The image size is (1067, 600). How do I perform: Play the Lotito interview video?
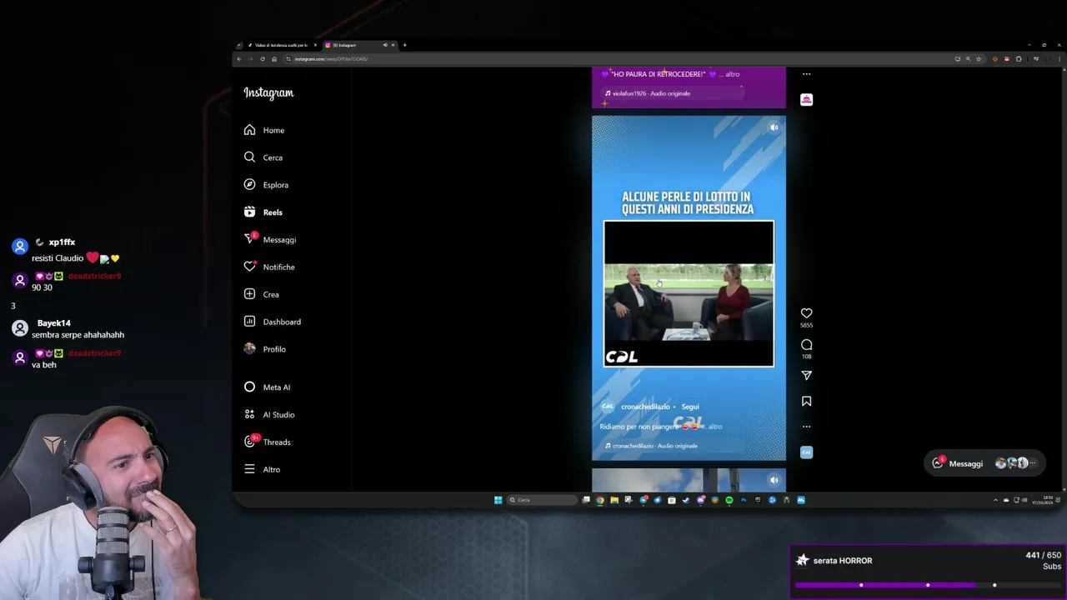(689, 293)
